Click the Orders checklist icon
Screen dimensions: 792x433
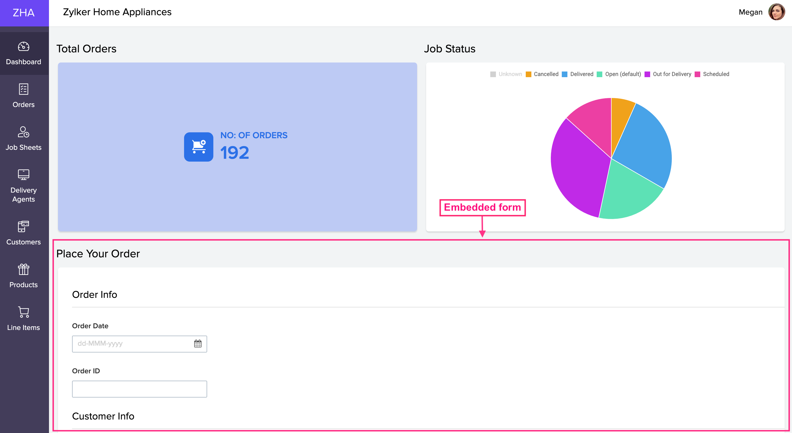(x=23, y=89)
